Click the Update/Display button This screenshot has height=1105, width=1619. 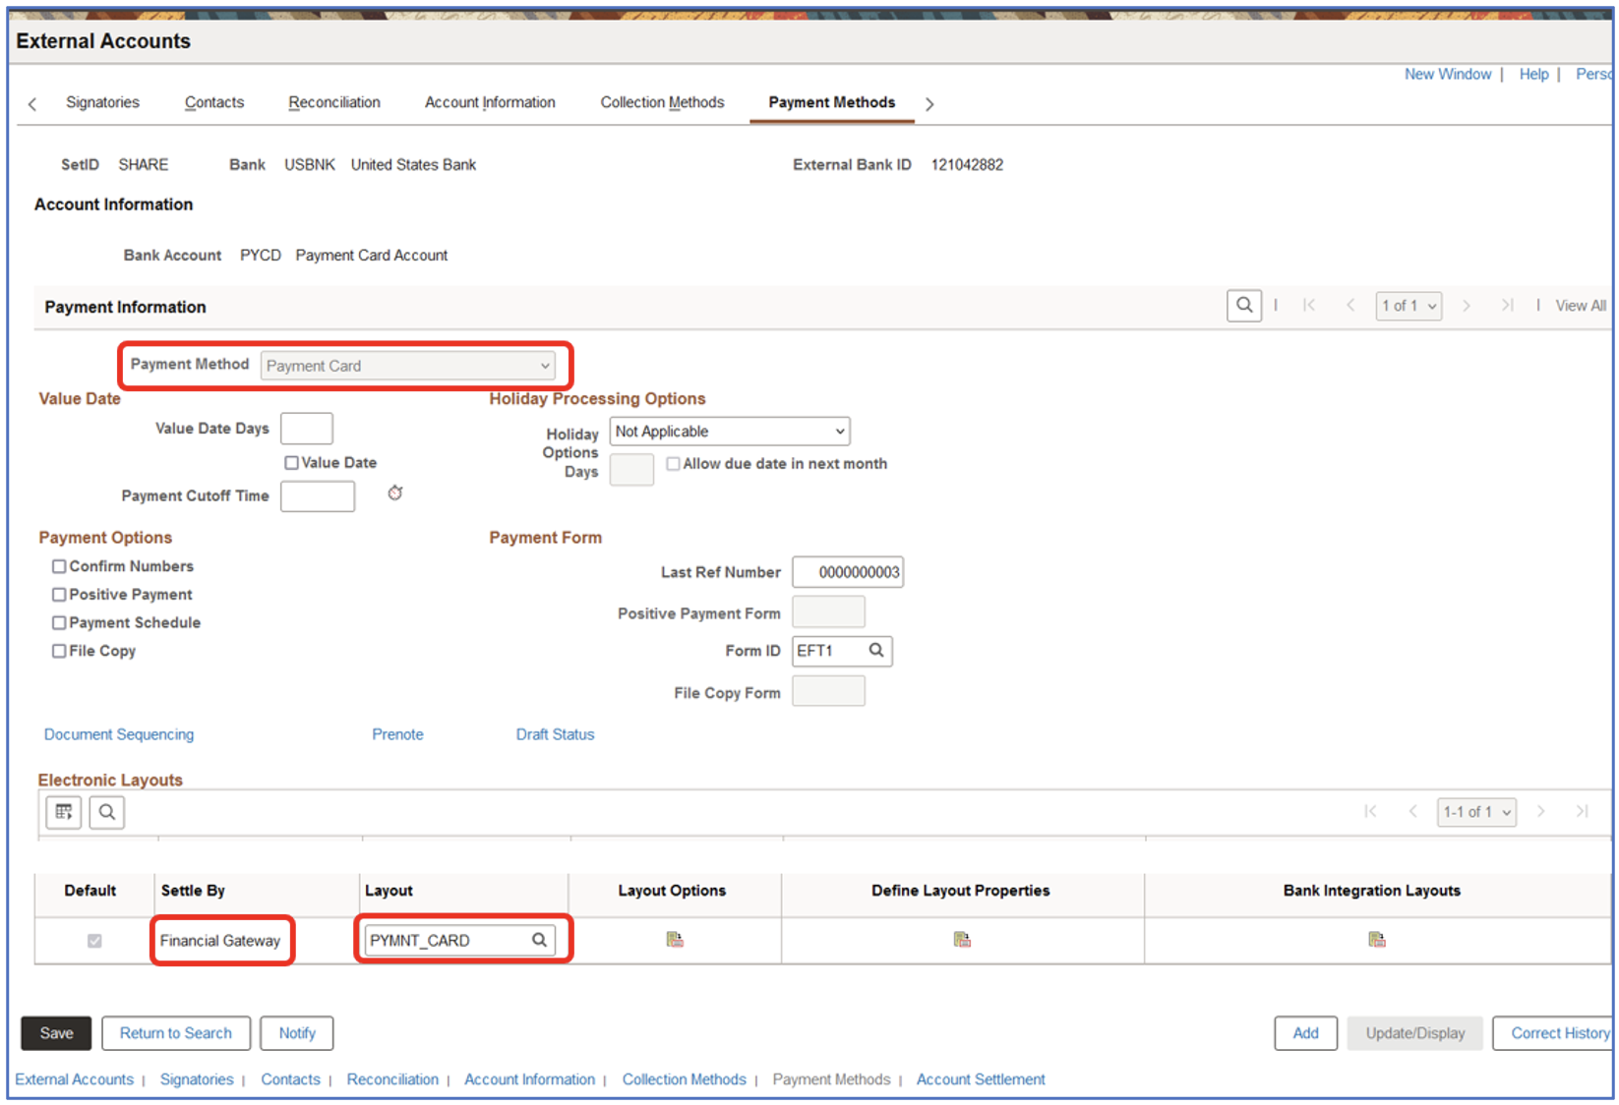[1415, 1033]
